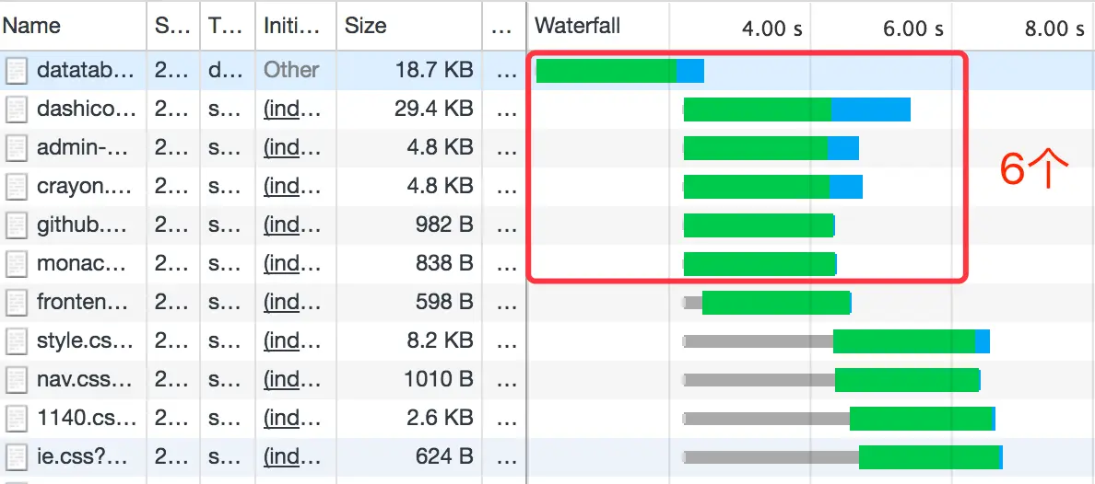1095x484 pixels.
Task: Click the monac file document icon
Action: click(17, 264)
